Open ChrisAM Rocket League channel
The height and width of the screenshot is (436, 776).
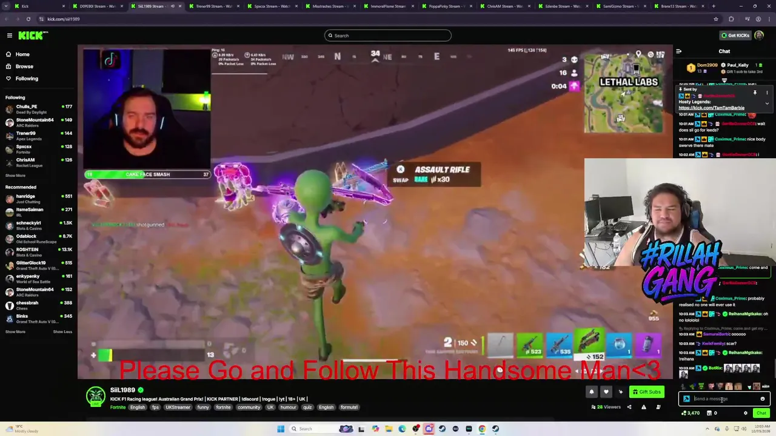(39, 162)
